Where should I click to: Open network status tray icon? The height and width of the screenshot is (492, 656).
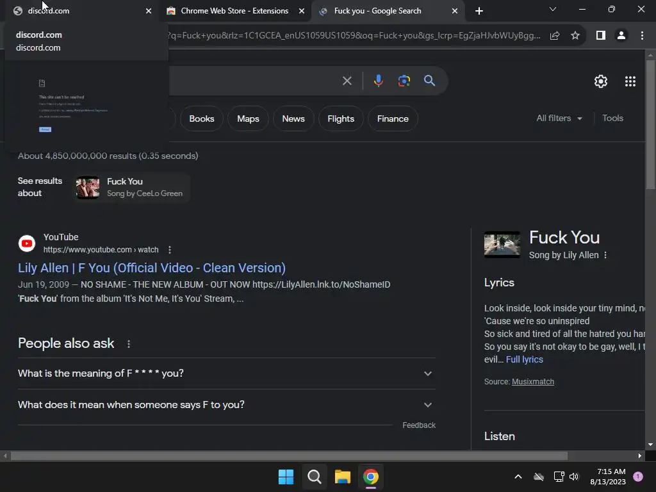pyautogui.click(x=559, y=477)
